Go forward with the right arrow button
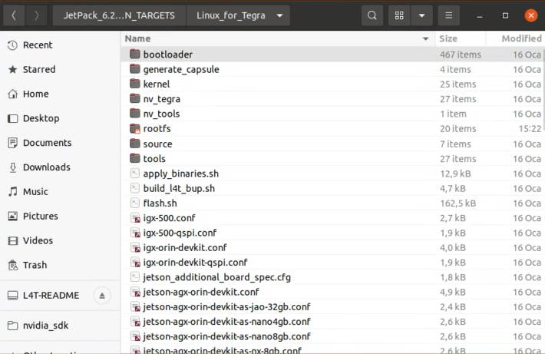 click(x=36, y=15)
